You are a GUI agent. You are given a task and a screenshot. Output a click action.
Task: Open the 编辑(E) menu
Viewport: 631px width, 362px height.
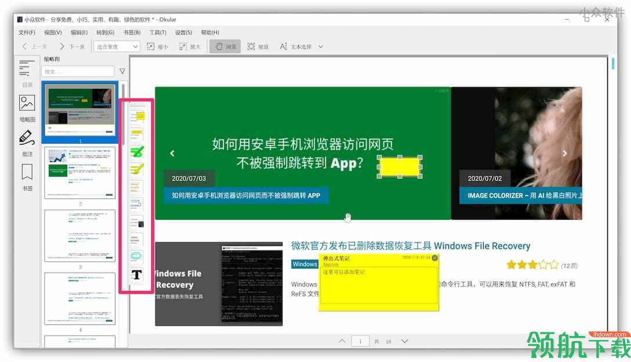point(79,32)
